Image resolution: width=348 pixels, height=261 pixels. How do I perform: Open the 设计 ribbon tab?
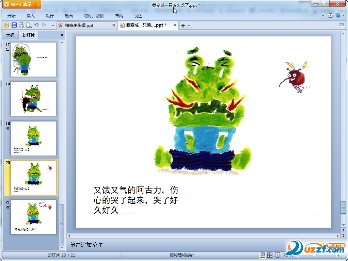tap(49, 16)
